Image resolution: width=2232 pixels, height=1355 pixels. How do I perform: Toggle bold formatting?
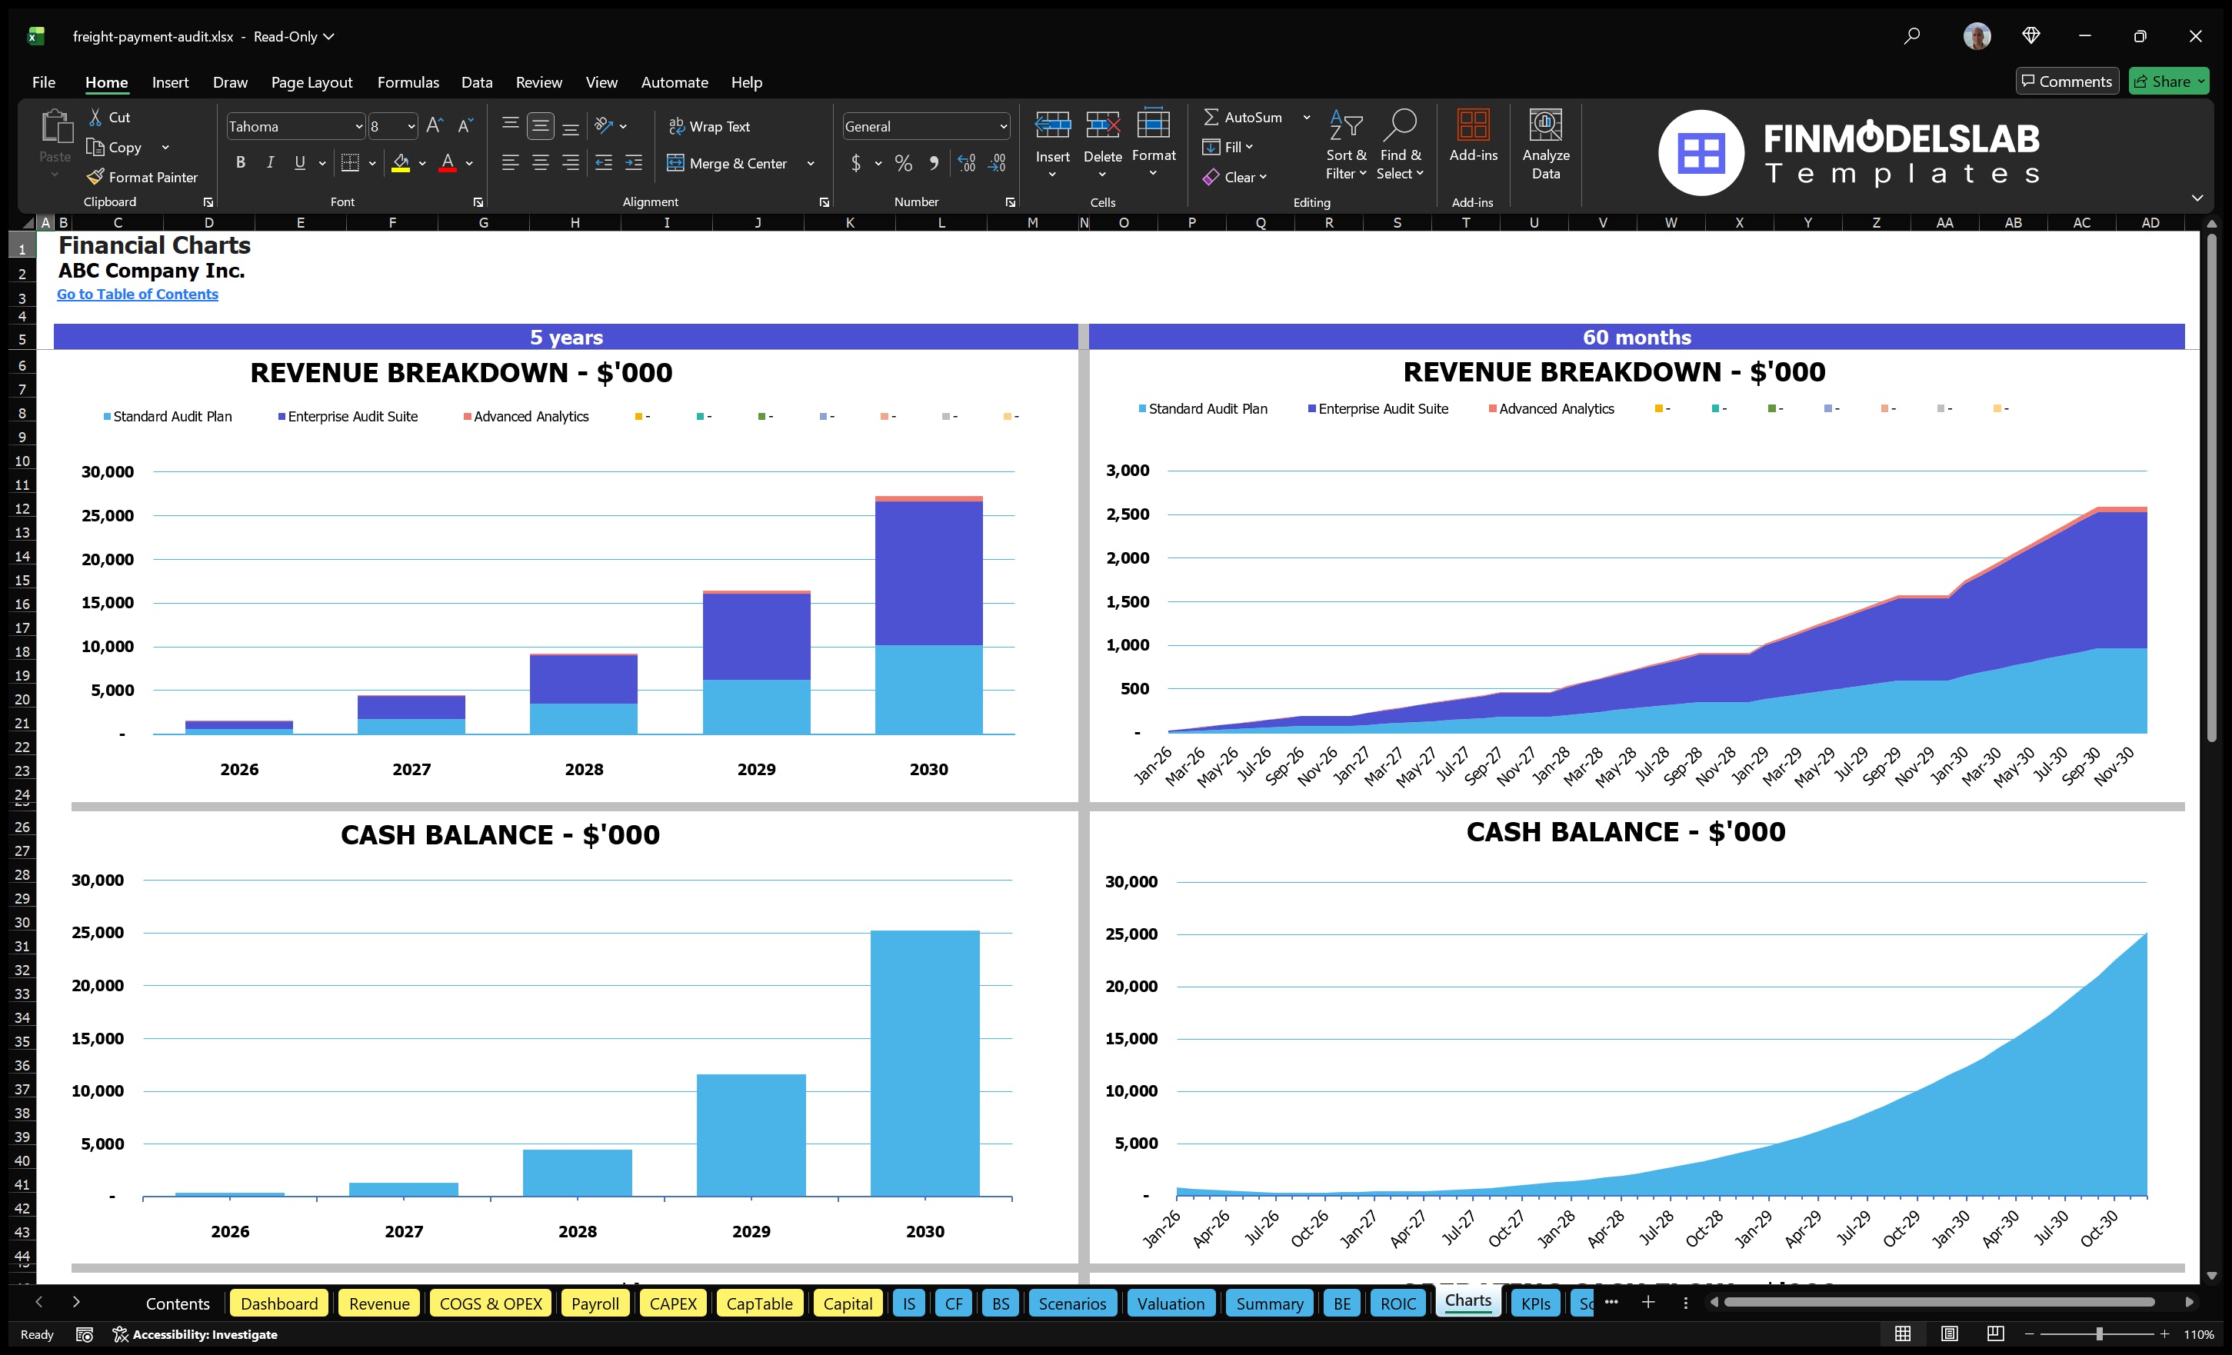tap(240, 163)
